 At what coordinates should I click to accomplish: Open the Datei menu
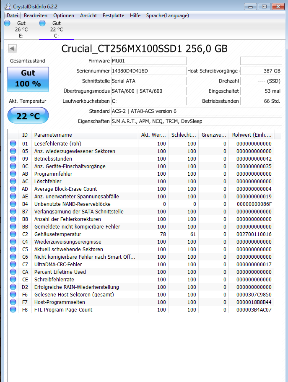tap(13, 16)
